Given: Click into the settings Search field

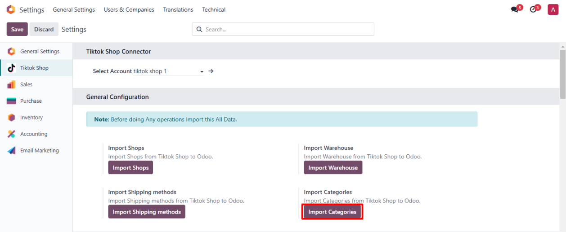Looking at the screenshot, I should click(x=288, y=29).
